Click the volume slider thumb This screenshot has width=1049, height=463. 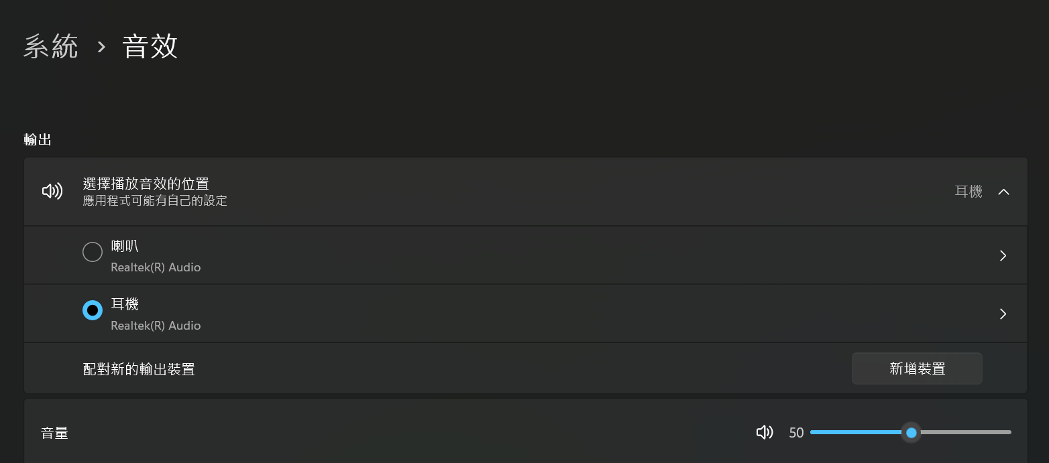coord(911,433)
